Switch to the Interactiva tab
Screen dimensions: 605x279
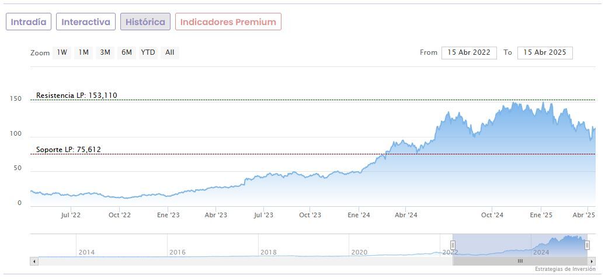pyautogui.click(x=86, y=22)
